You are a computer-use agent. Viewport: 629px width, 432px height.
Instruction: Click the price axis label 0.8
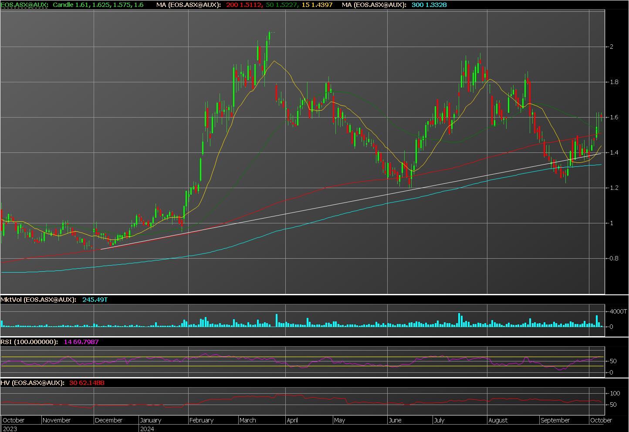pyautogui.click(x=615, y=258)
